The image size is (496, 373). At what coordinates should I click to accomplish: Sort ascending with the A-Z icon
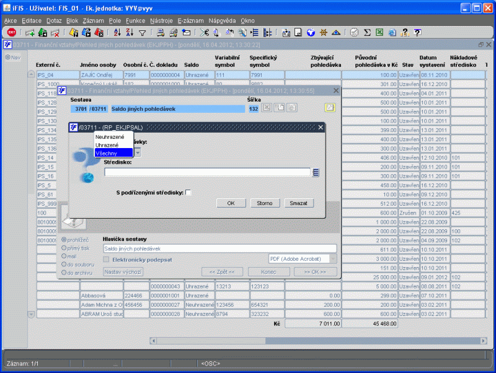coord(117,32)
